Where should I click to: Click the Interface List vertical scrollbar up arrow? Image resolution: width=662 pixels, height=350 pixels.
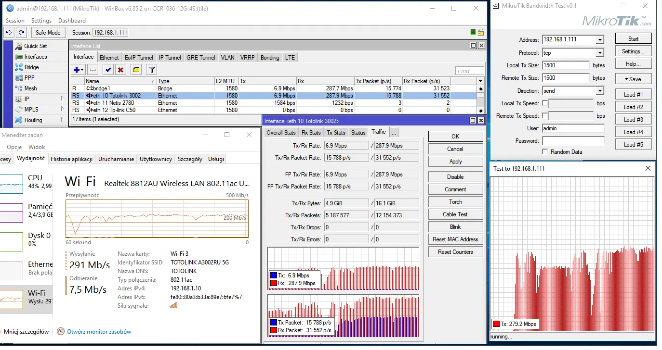pos(480,89)
